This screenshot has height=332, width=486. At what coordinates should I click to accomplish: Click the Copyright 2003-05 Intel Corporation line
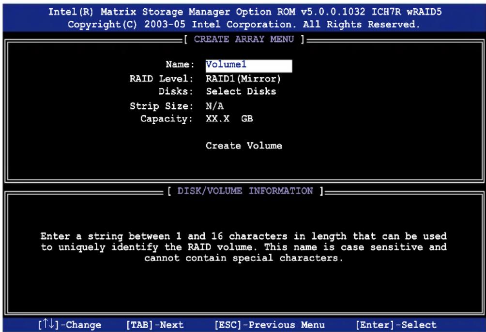point(244,25)
